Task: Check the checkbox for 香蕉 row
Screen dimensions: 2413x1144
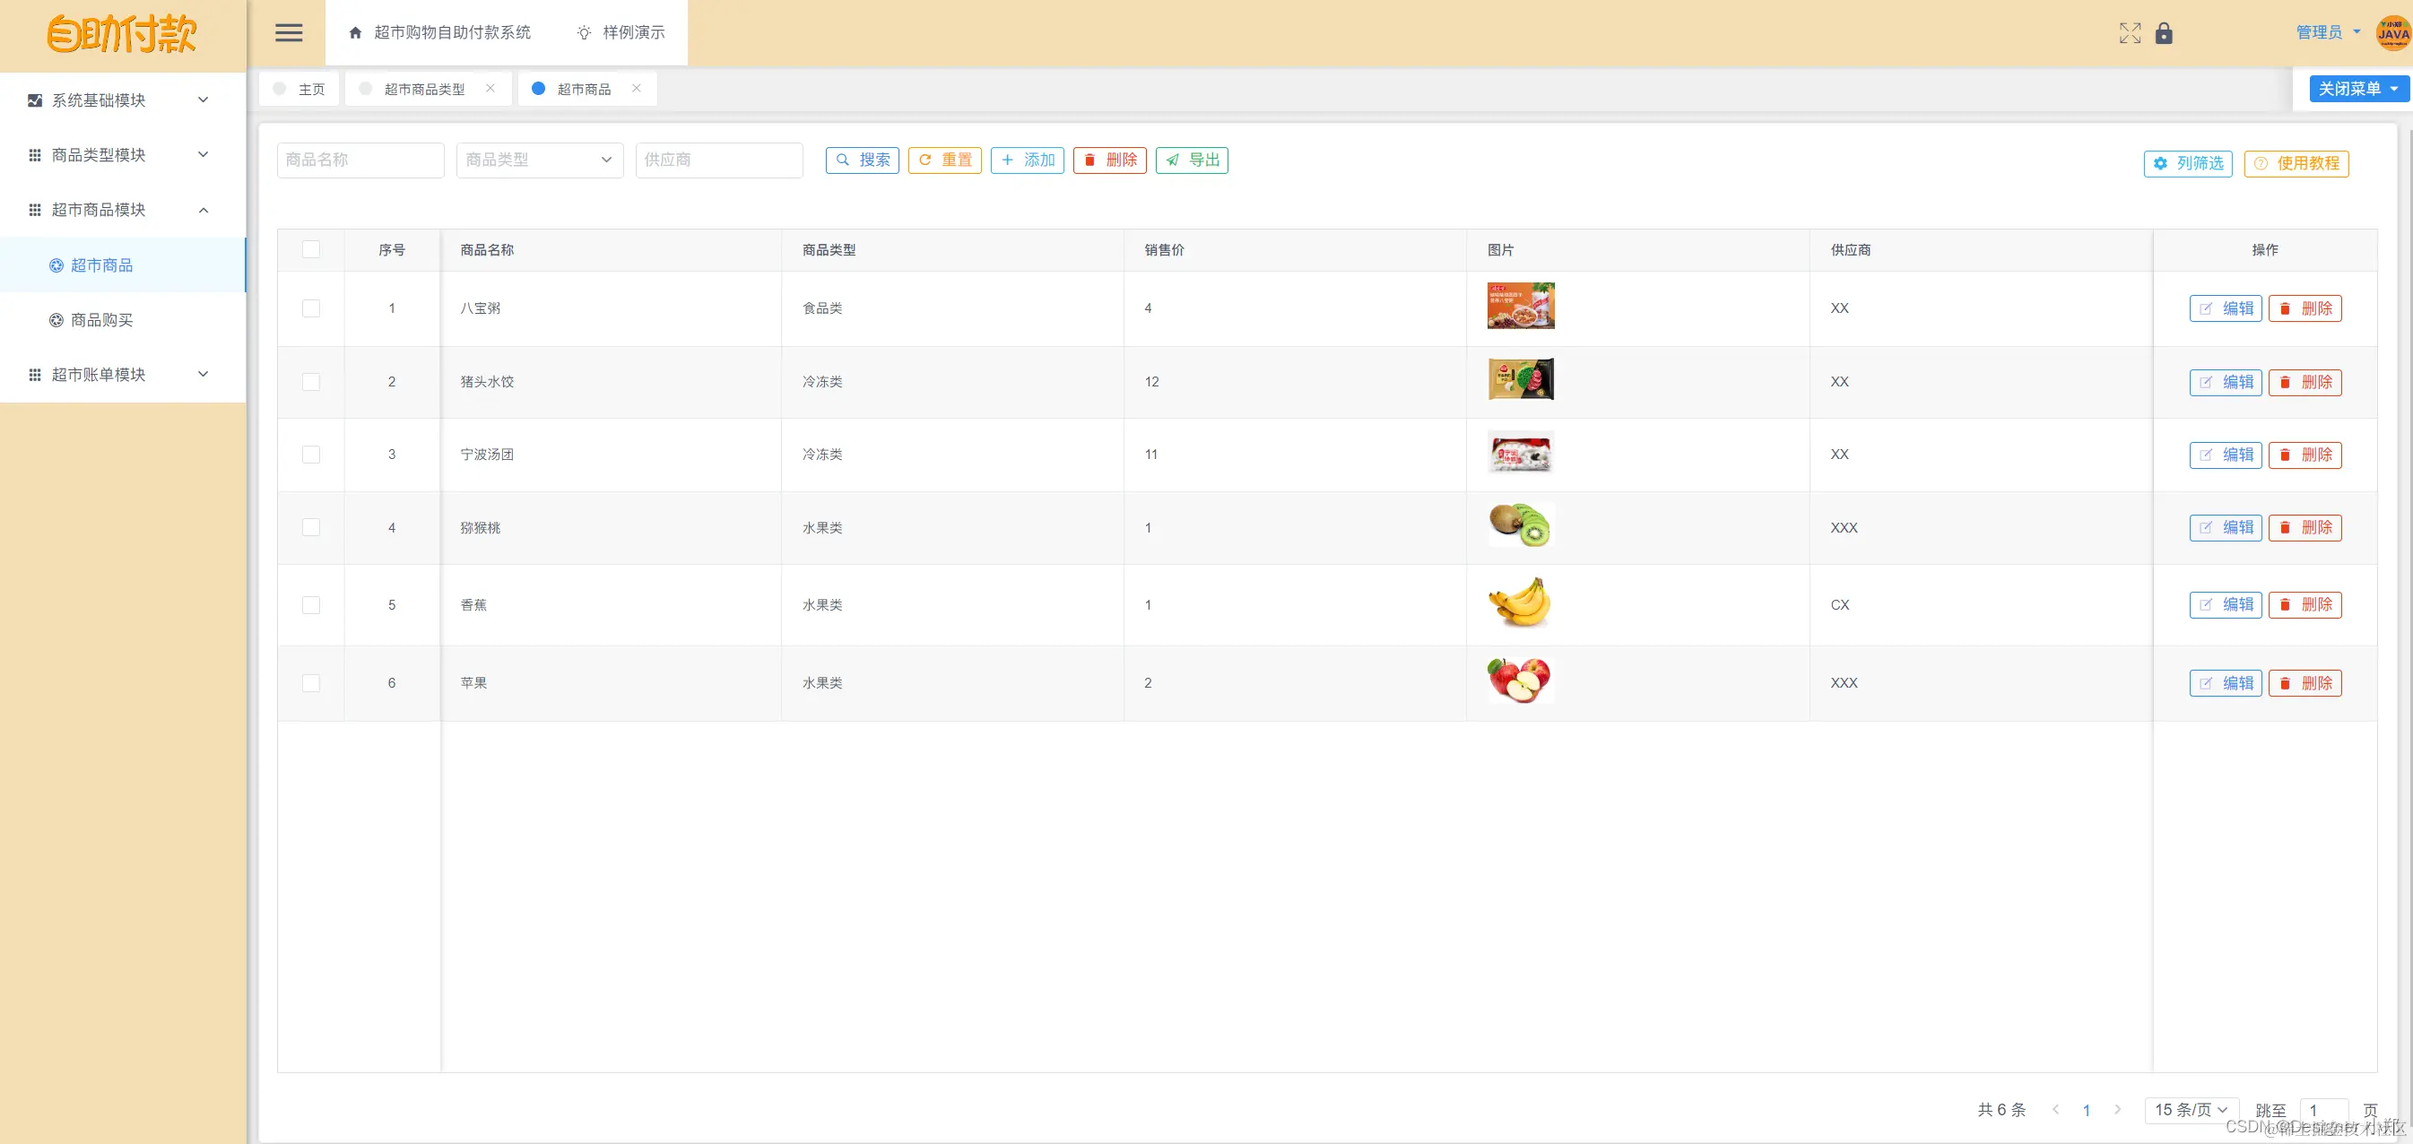Action: [311, 605]
